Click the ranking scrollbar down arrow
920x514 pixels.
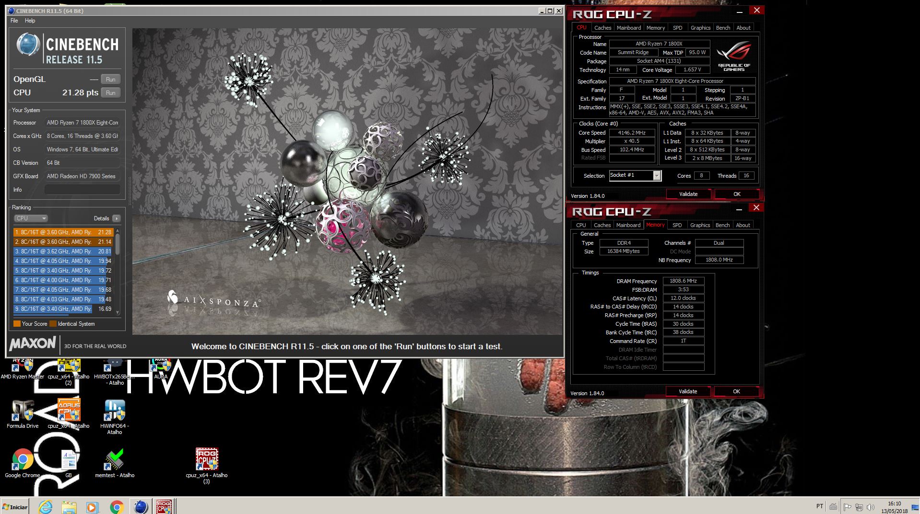point(118,312)
